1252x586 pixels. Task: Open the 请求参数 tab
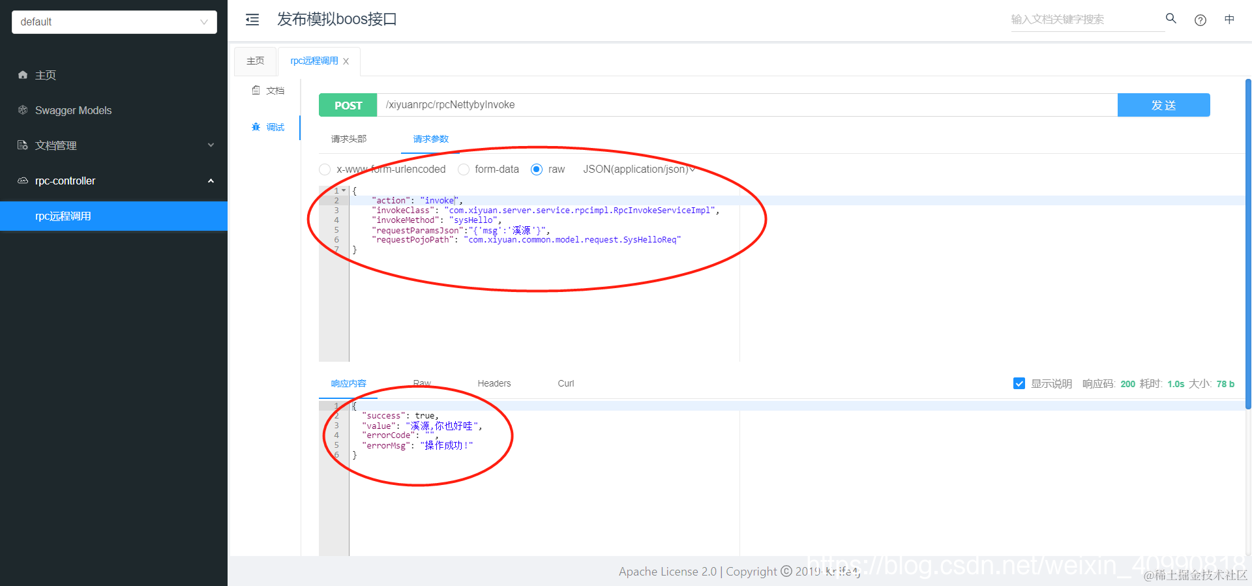(x=431, y=139)
